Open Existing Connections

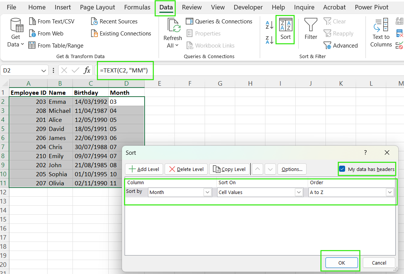[121, 34]
